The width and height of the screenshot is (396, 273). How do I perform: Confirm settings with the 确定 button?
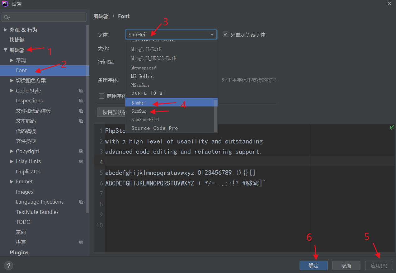click(x=313, y=266)
